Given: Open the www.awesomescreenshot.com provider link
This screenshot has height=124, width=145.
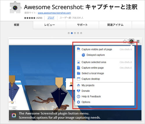Looking at the screenshot, I should 54,13.
